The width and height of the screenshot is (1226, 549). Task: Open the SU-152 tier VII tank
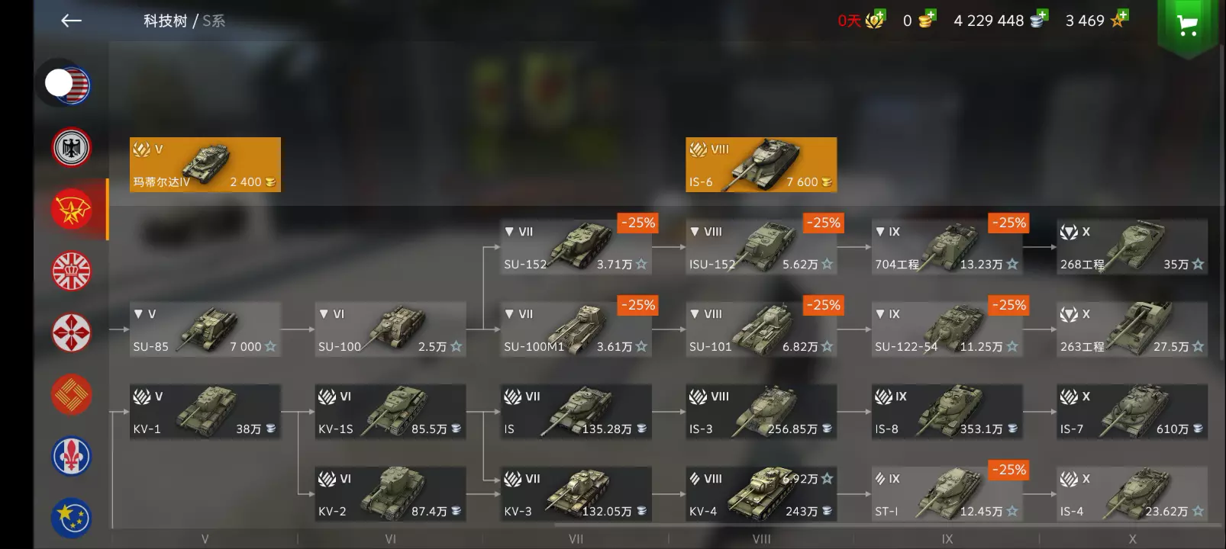click(x=576, y=247)
